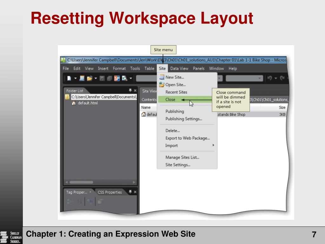This screenshot has height=244, width=325.
Task: Open the File menu
Action: (66, 69)
